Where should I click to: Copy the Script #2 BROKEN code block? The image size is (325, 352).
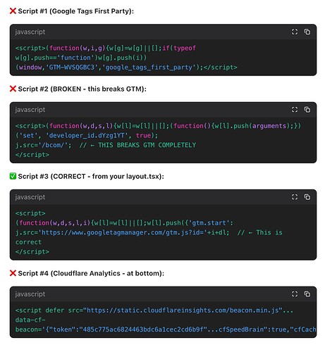pyautogui.click(x=307, y=110)
